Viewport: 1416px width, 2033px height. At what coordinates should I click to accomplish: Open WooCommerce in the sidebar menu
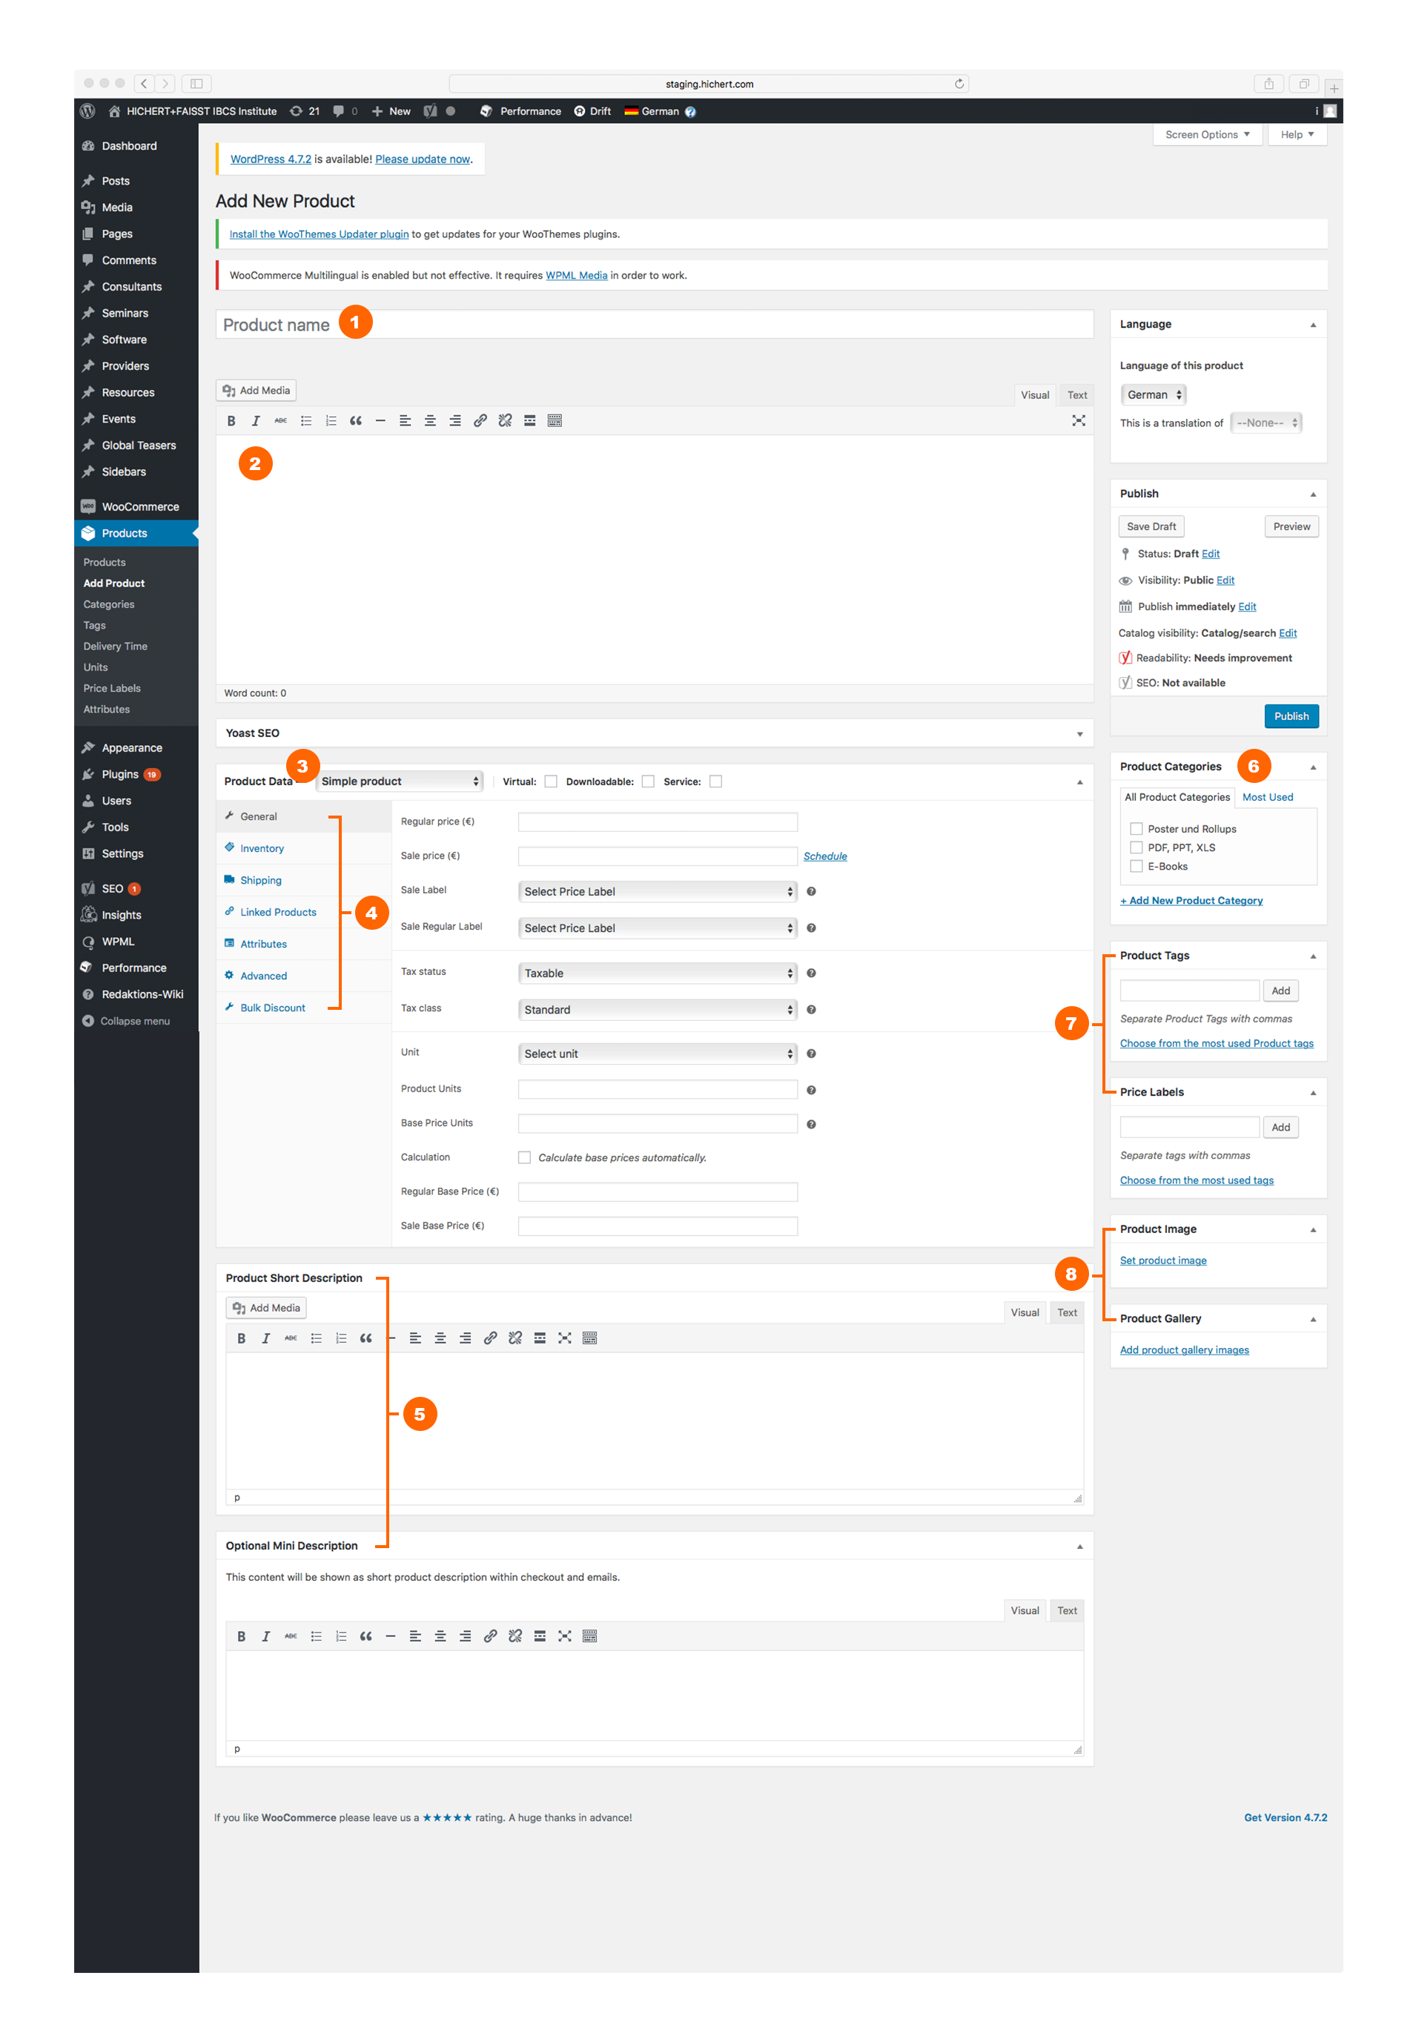coord(140,506)
